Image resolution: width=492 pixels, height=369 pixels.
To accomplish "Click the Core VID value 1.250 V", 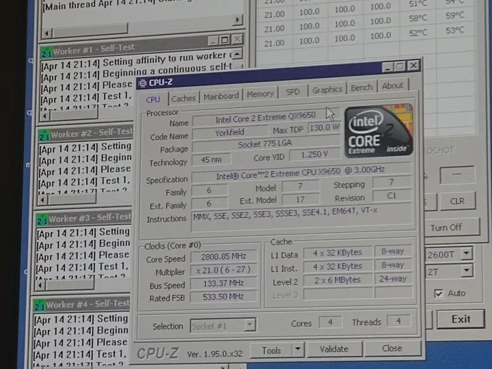I will pos(314,154).
